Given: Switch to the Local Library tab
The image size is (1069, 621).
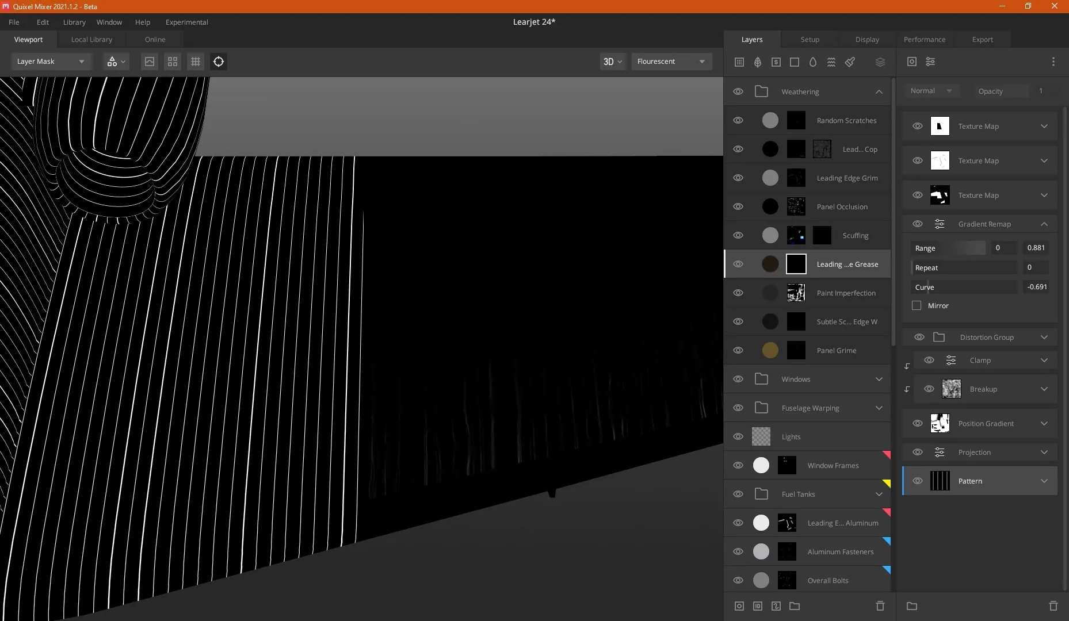Looking at the screenshot, I should click(91, 39).
